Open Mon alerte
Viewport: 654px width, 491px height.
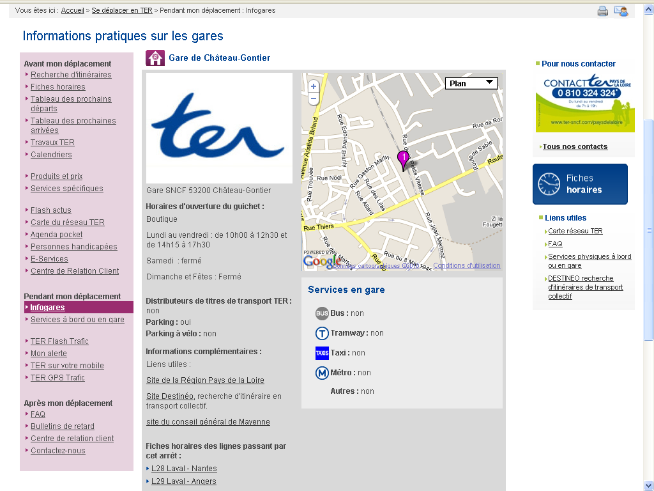(x=49, y=353)
